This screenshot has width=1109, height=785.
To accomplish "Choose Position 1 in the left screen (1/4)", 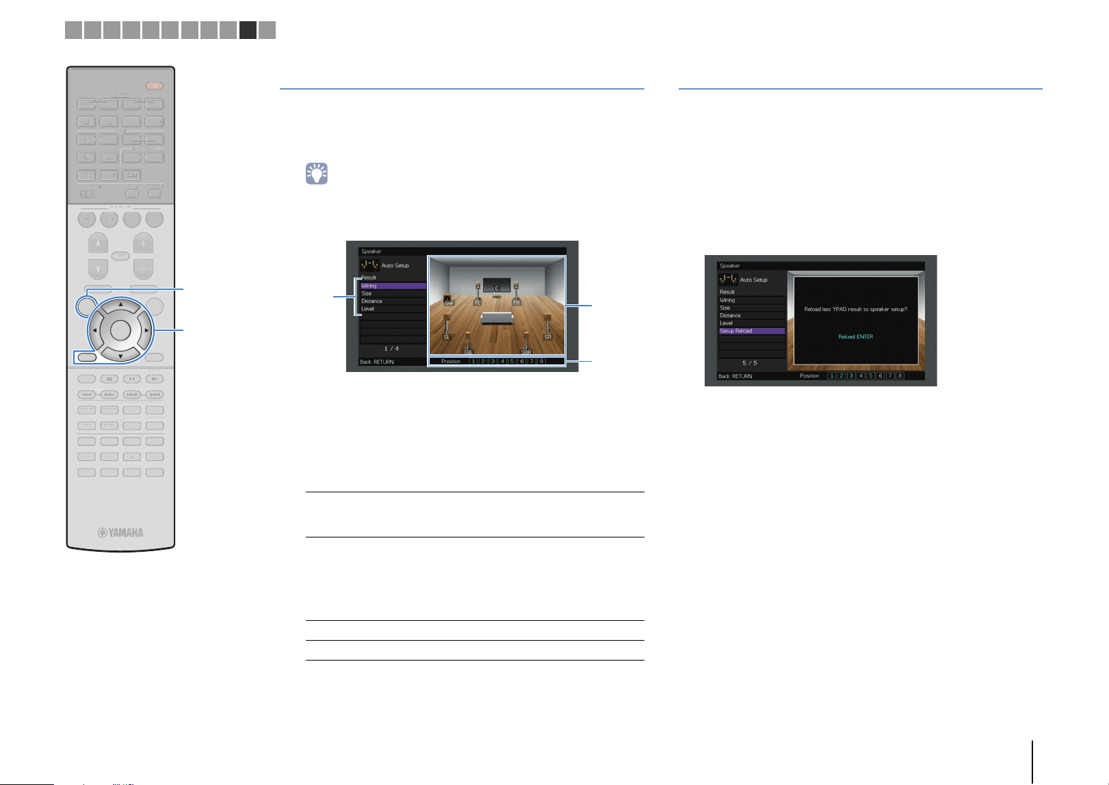I will coord(473,361).
